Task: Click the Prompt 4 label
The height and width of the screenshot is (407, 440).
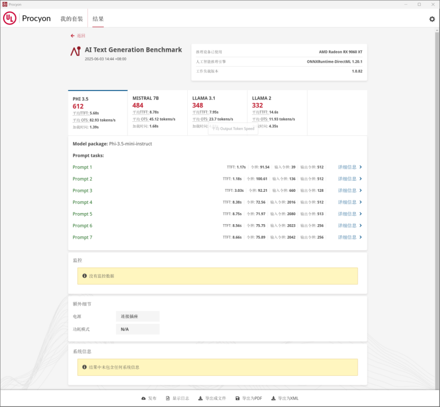Action: click(x=82, y=202)
